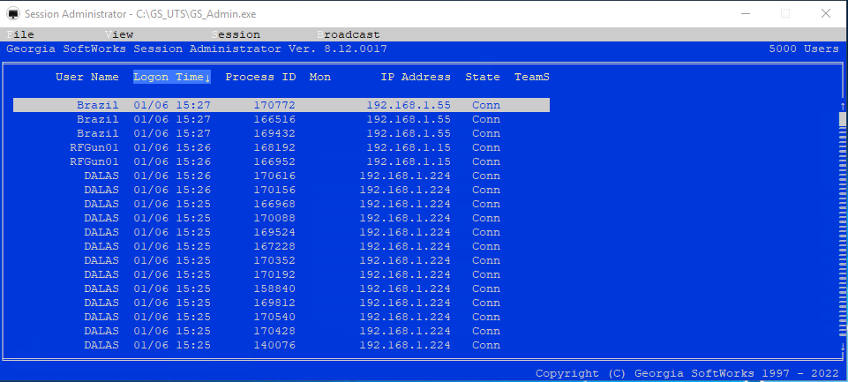The height and width of the screenshot is (382, 848).
Task: Select RFGun01 session with process ID 168192
Action: coord(281,147)
